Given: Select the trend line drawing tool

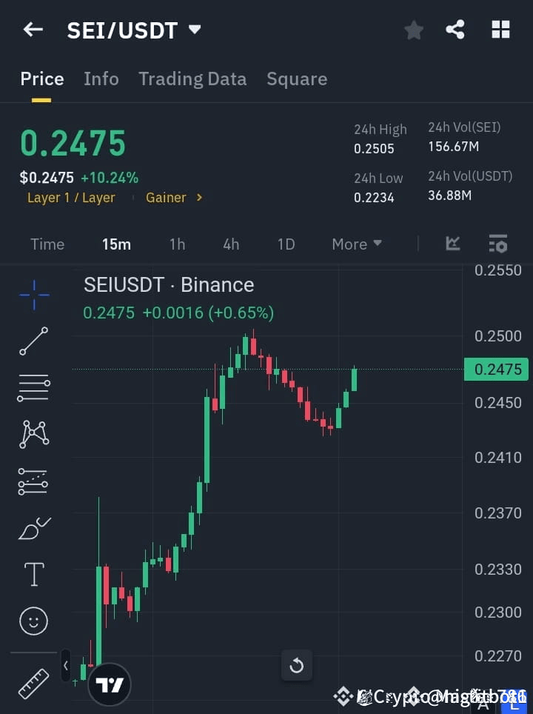Looking at the screenshot, I should click(33, 341).
